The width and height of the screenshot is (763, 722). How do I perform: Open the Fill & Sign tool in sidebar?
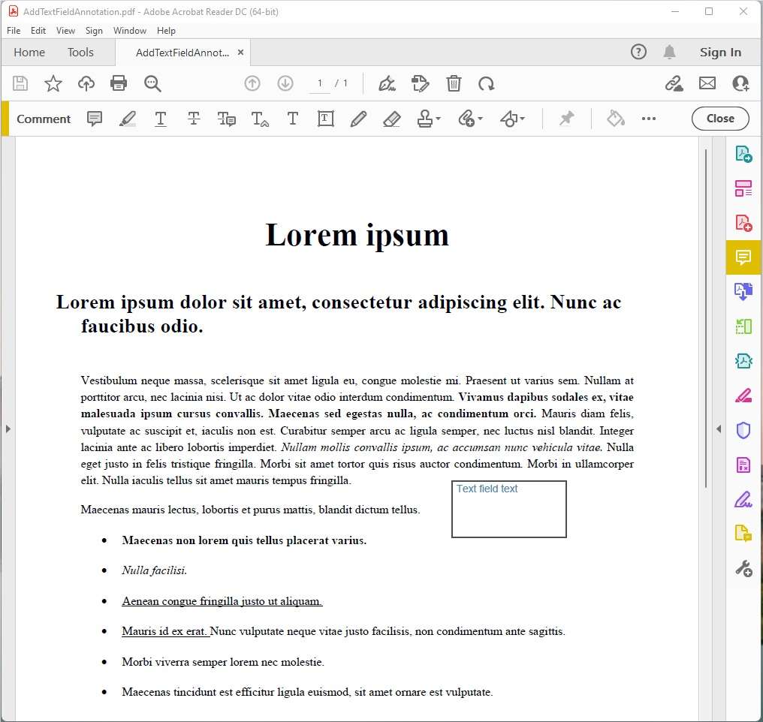[743, 498]
